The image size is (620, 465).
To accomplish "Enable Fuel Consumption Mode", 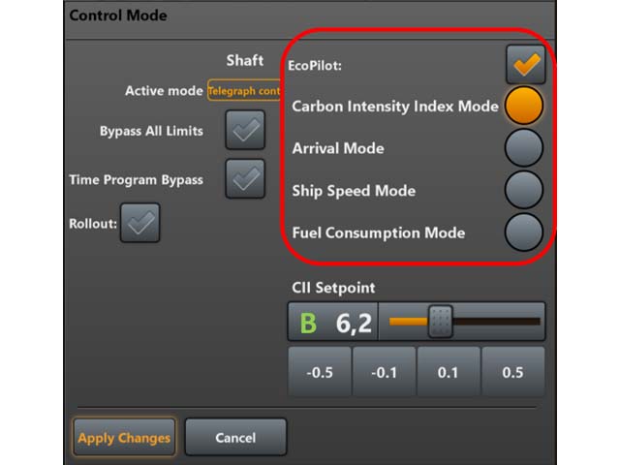I will [524, 232].
